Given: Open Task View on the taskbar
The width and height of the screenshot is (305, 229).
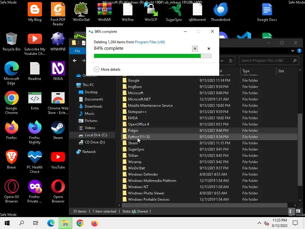Looking at the screenshot, I should (36, 223).
